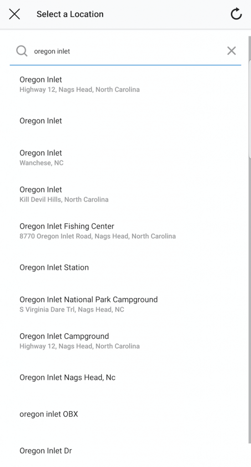Click the magnifying glass search icon

pyautogui.click(x=22, y=51)
